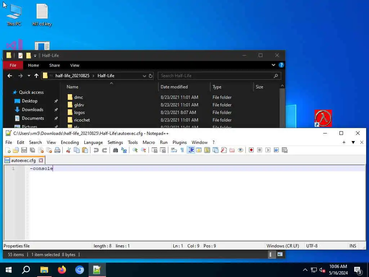Click the Print toolbar icon
The height and width of the screenshot is (277, 369).
[x=57, y=150]
